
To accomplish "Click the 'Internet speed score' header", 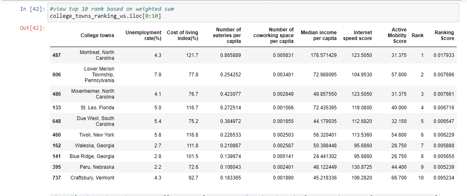I will click(357, 35).
